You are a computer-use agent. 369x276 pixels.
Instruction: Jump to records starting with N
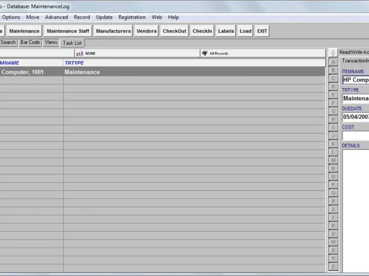coord(333,168)
